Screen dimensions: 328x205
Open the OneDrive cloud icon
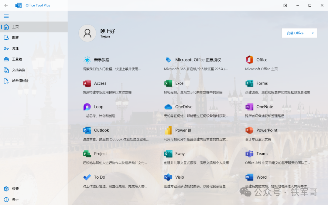168,107
